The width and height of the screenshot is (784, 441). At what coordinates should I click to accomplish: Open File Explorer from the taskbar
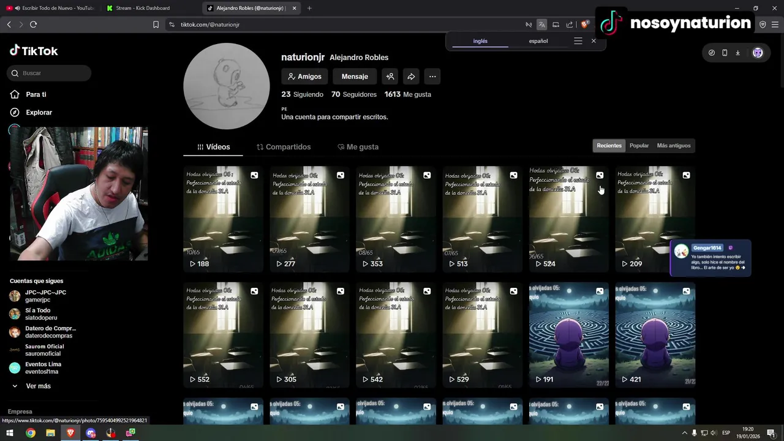tap(50, 433)
